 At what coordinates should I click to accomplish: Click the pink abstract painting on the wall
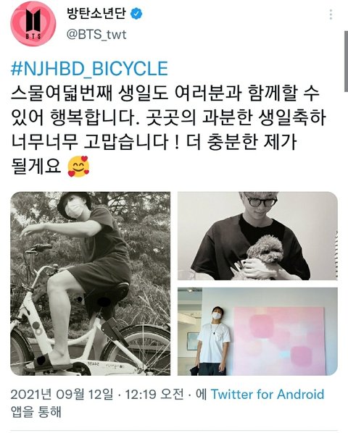[279, 340]
